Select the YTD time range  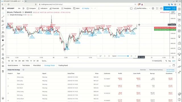pos(27,61)
